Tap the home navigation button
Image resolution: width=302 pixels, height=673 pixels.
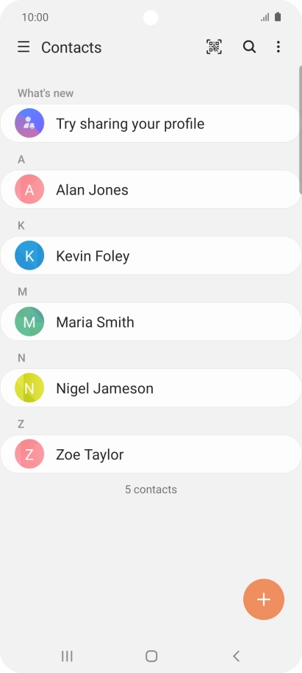click(151, 656)
